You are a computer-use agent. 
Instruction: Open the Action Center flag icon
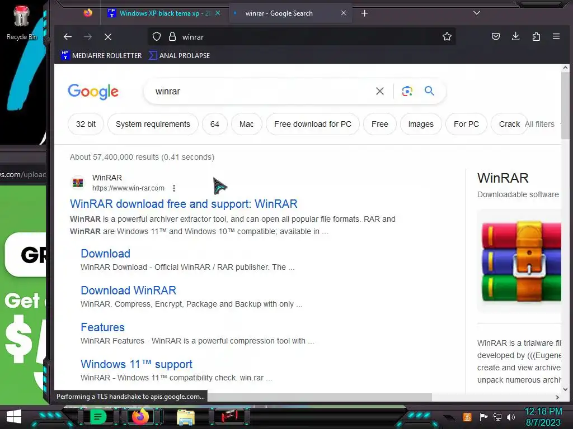(x=483, y=417)
